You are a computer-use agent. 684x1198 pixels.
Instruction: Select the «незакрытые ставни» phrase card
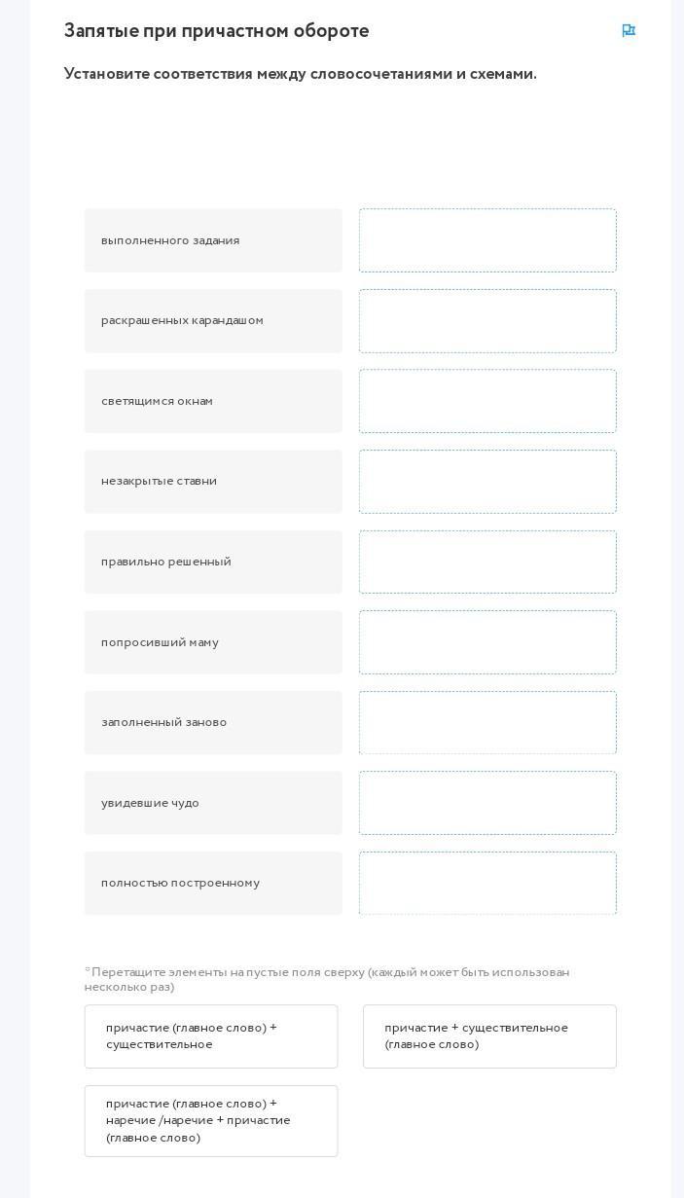[x=213, y=482]
